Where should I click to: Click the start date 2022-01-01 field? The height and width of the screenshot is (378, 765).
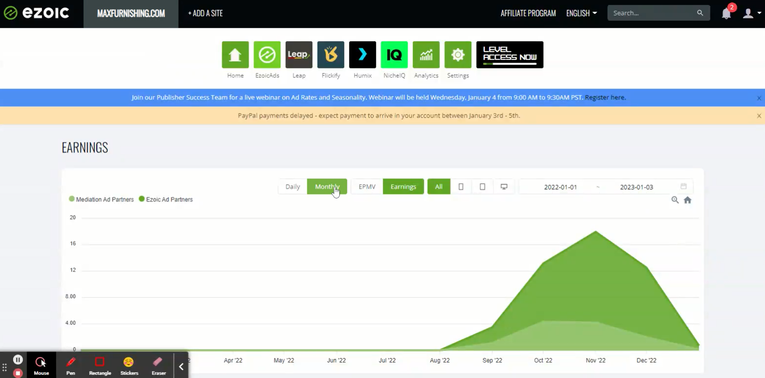[560, 187]
